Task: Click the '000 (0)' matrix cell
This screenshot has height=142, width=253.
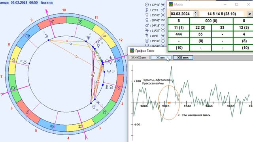Action: pyautogui.click(x=211, y=21)
